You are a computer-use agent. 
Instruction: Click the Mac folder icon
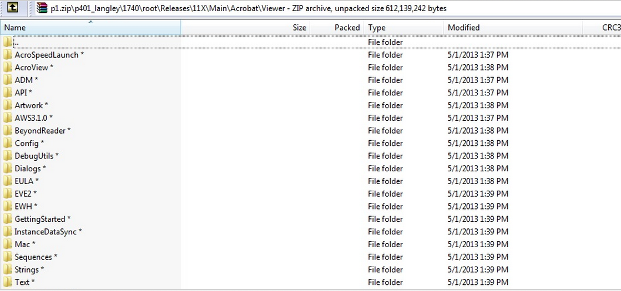8,244
